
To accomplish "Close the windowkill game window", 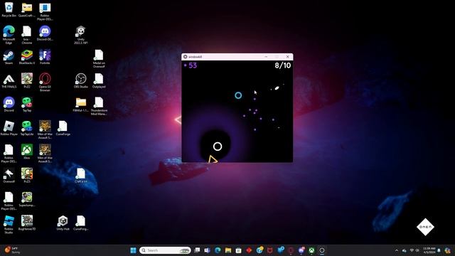I will pos(287,57).
